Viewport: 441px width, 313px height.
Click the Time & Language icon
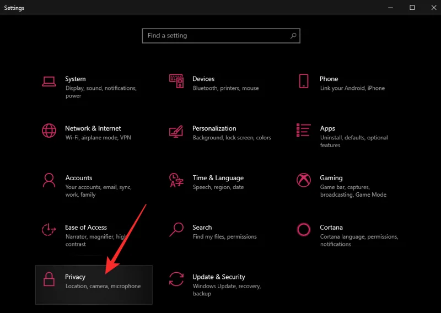point(176,180)
